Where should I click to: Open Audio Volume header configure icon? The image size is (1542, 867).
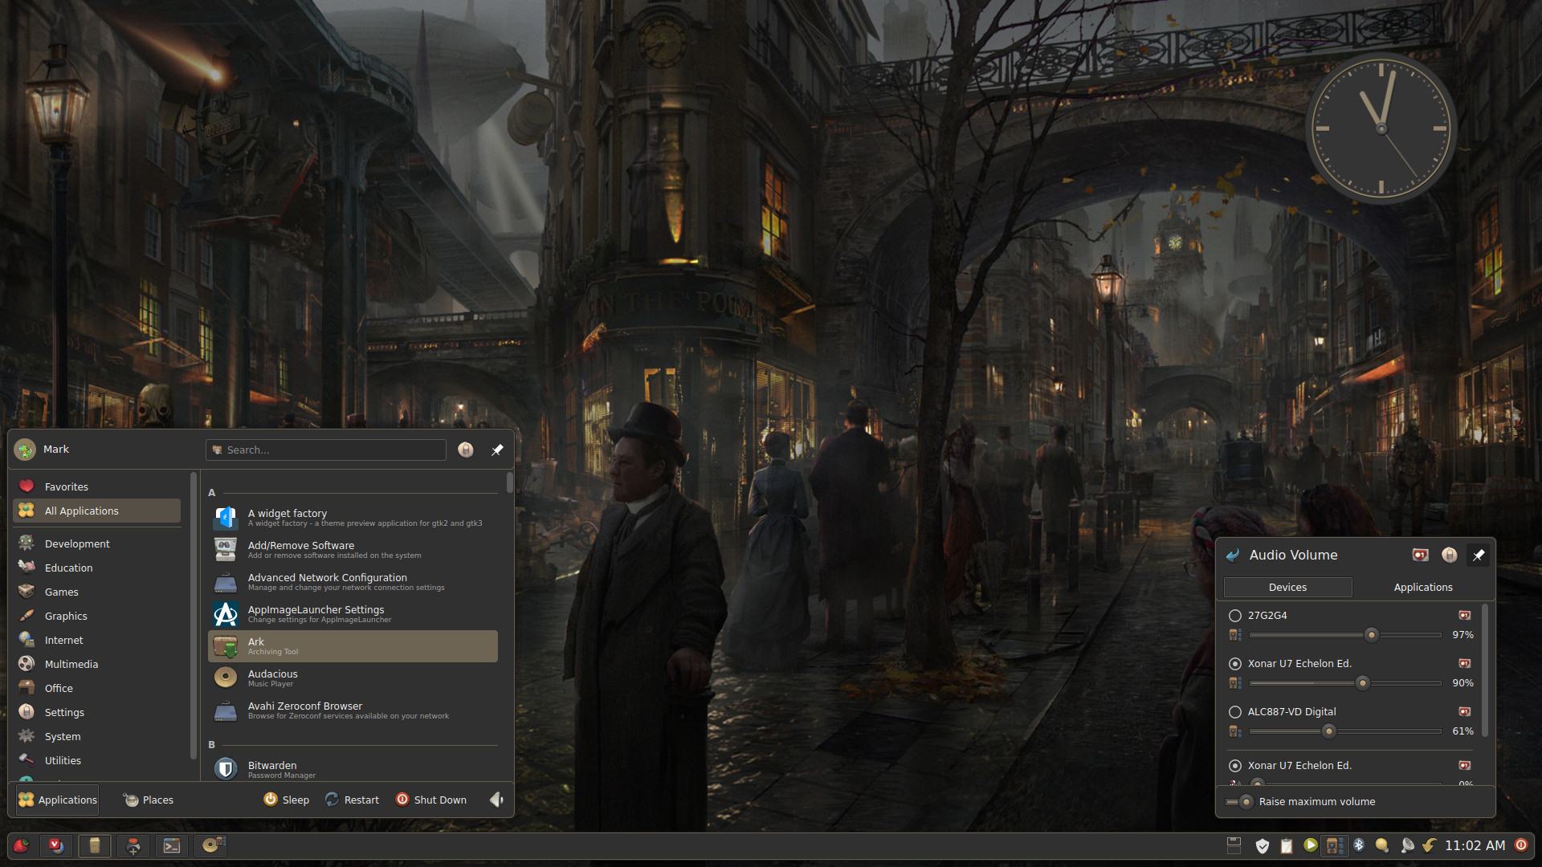pos(1420,555)
